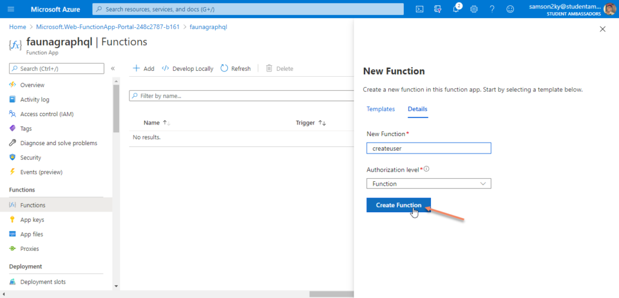Viewport: 619px width, 298px height.
Task: Close the New Function panel
Action: 603,29
